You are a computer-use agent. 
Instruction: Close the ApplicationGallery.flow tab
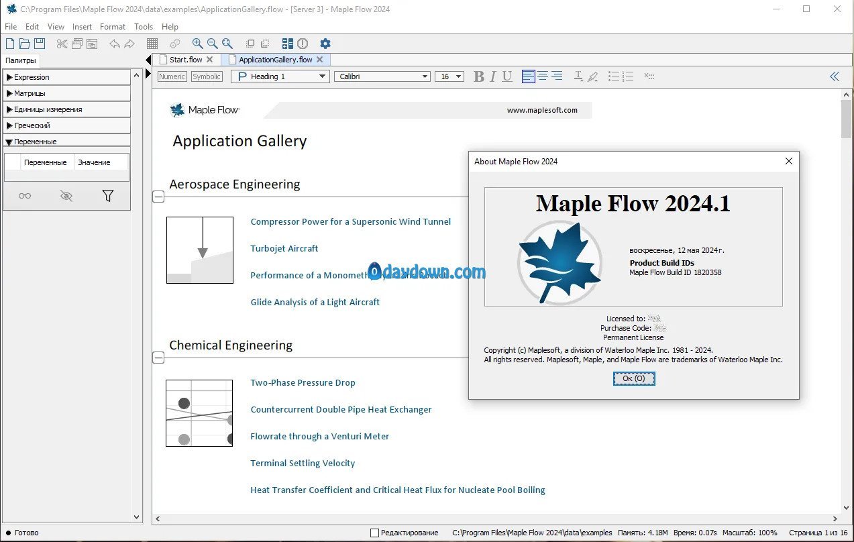tap(319, 60)
